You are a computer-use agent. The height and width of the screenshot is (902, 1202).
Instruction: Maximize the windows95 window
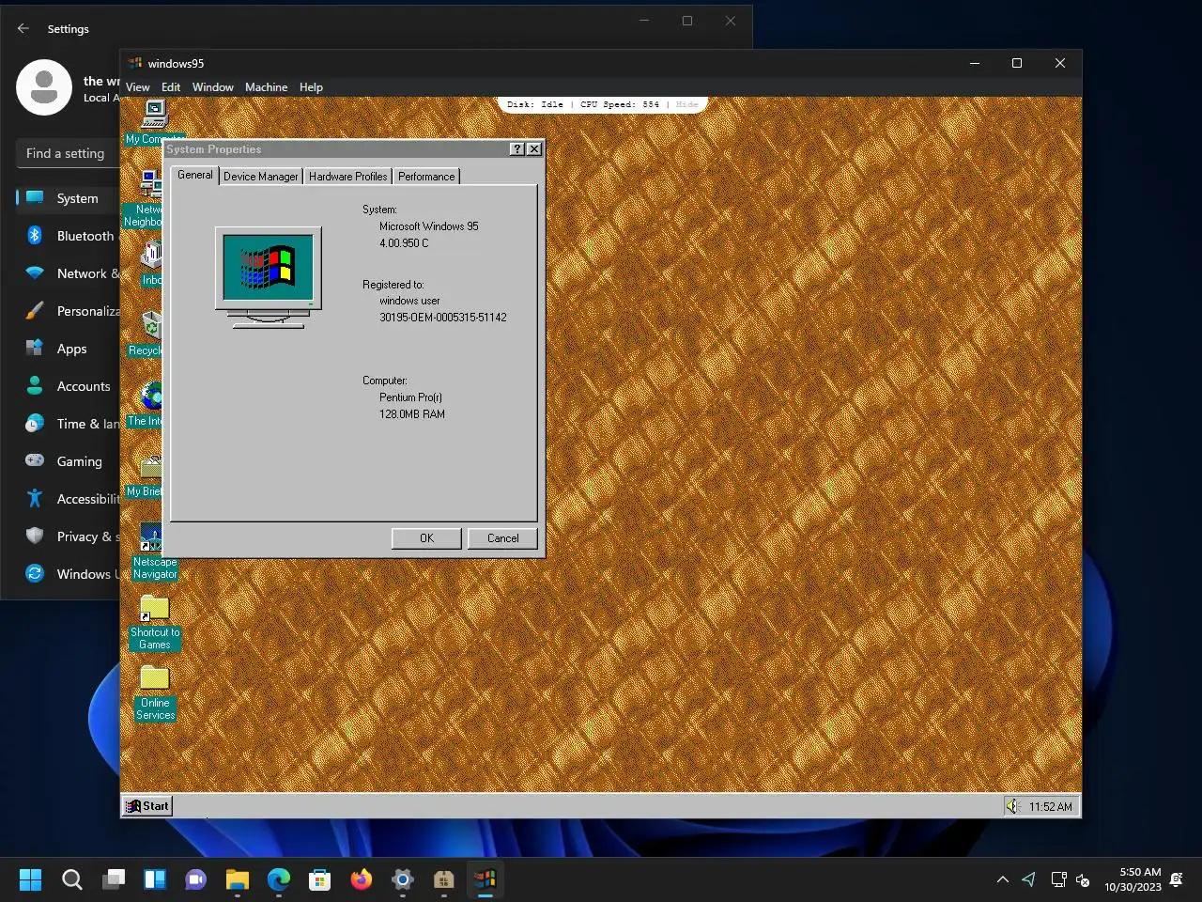click(1016, 63)
